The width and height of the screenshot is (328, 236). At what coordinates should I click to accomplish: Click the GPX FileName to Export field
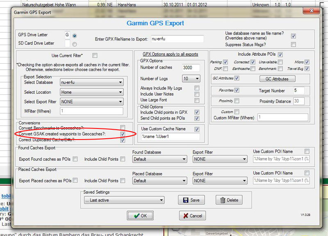178,39
